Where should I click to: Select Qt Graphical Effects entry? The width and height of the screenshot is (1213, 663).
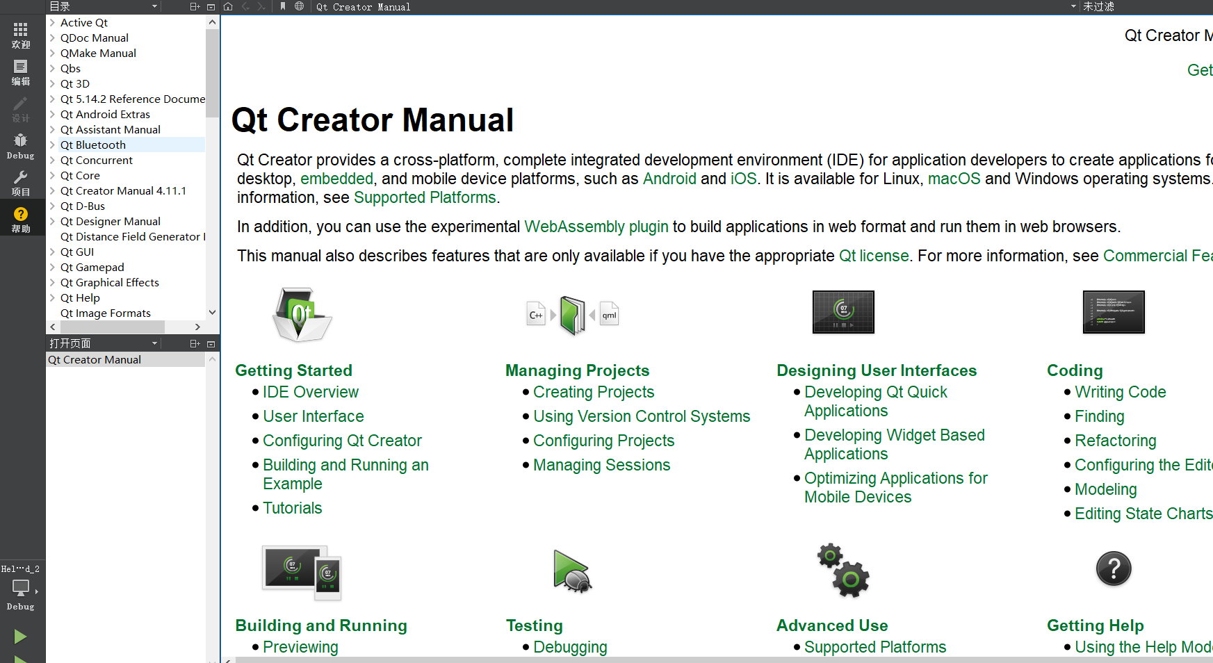pyautogui.click(x=110, y=282)
